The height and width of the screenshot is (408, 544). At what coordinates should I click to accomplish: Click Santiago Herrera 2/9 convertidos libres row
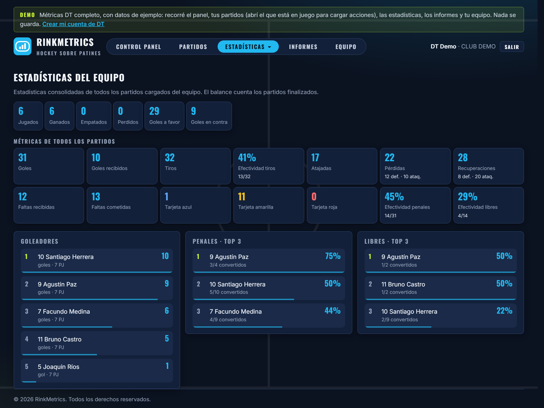click(x=441, y=316)
